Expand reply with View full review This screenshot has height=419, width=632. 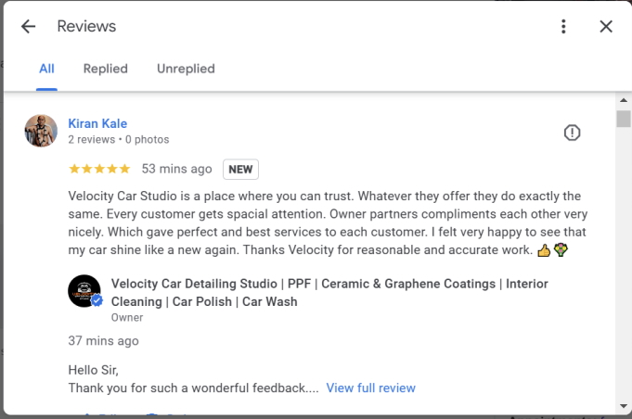[x=370, y=387]
